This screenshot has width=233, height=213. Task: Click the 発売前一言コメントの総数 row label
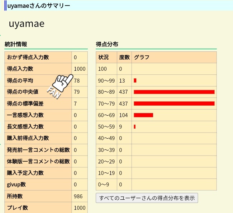[x=38, y=150]
